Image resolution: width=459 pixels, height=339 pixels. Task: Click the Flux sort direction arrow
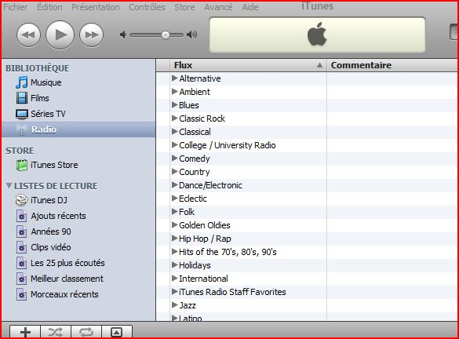pos(319,65)
